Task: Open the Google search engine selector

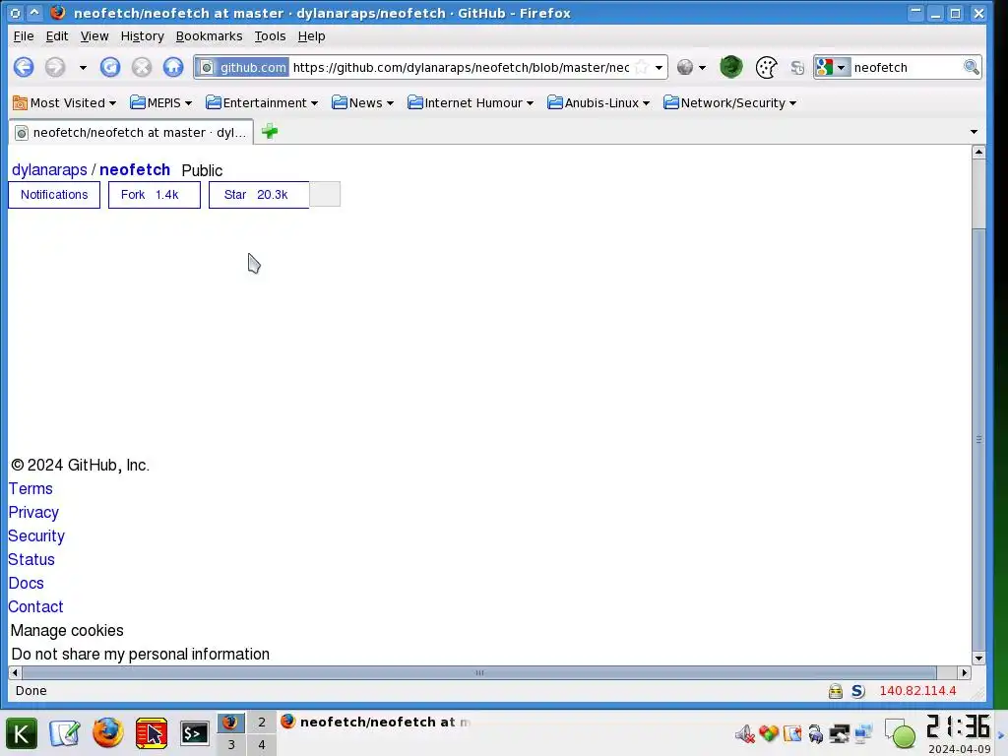Action: coord(832,68)
